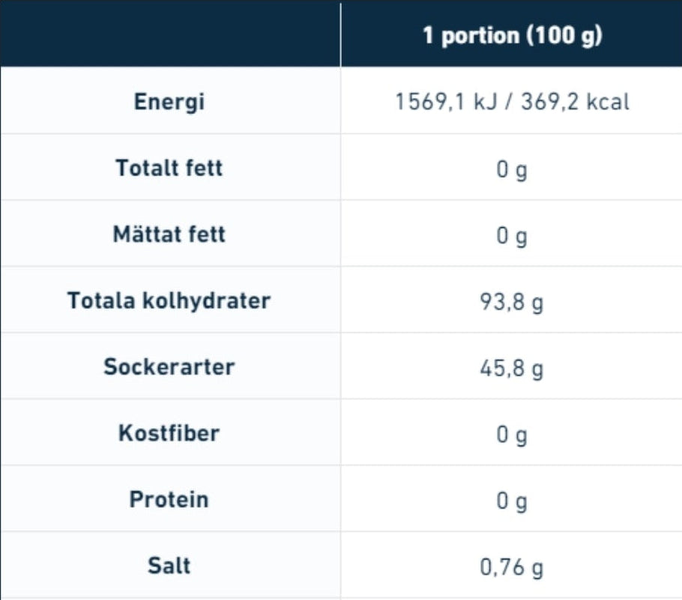Click the 0 g value for Totalt fett

point(512,169)
